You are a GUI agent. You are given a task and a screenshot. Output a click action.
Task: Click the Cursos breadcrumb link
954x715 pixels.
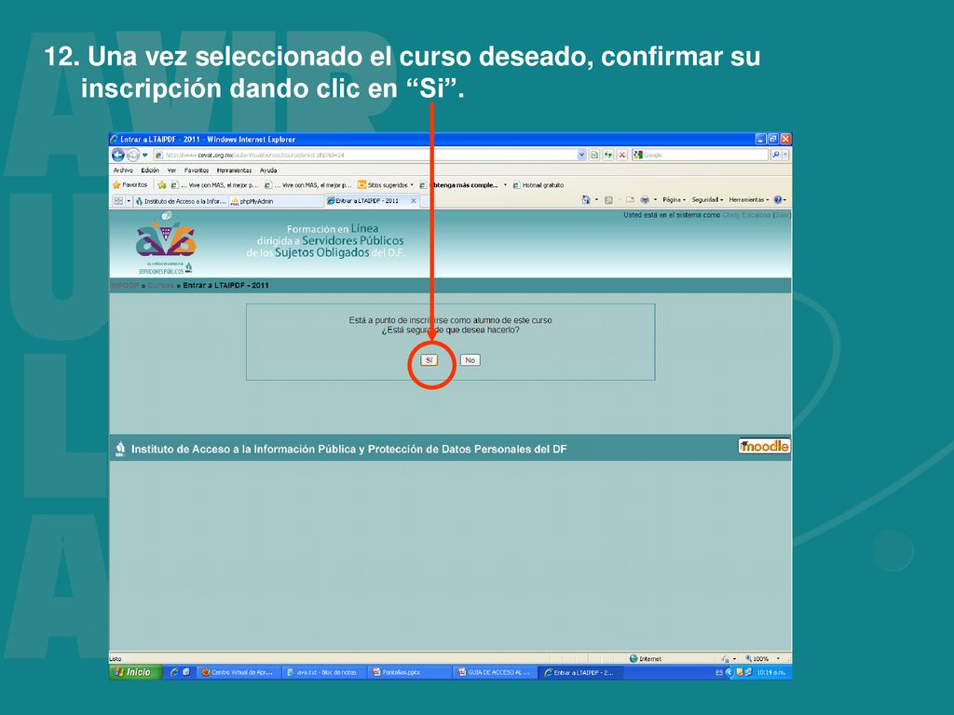(x=160, y=285)
